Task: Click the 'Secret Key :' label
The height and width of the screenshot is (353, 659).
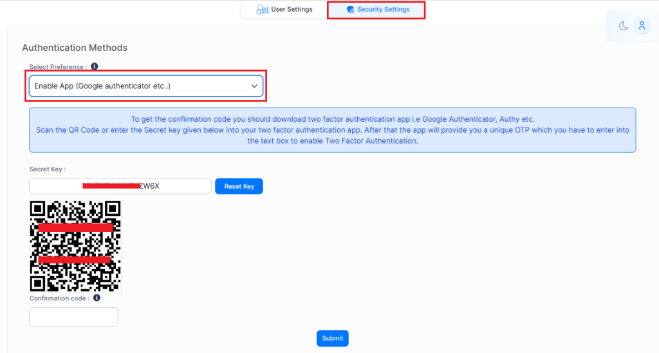Action: [x=48, y=169]
